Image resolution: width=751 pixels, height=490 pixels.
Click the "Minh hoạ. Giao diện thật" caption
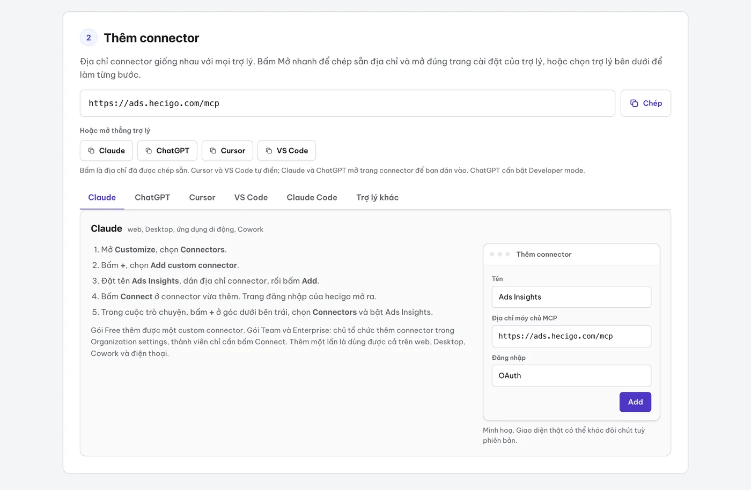[564, 435]
